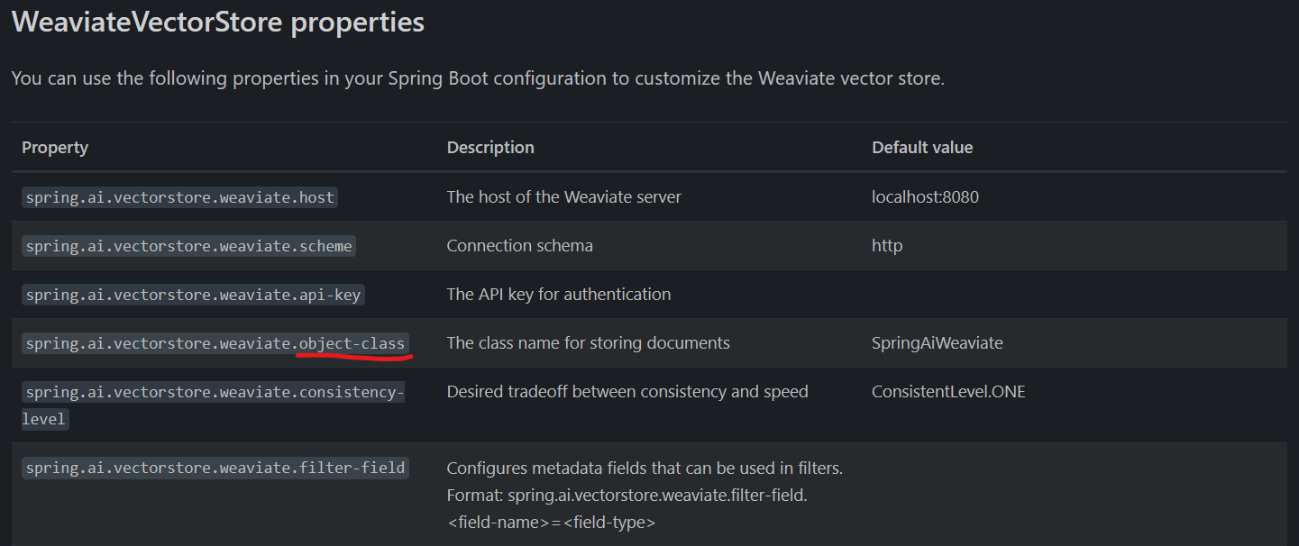Click the ConsistentLevel.ONE default value
1299x546 pixels.
948,391
